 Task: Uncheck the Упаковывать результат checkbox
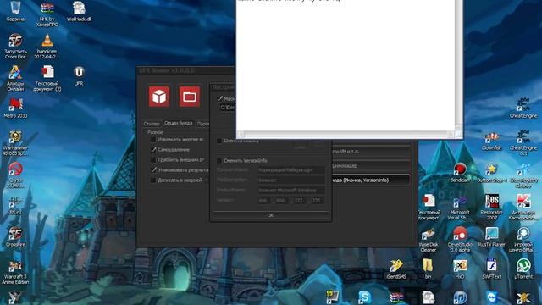point(153,169)
